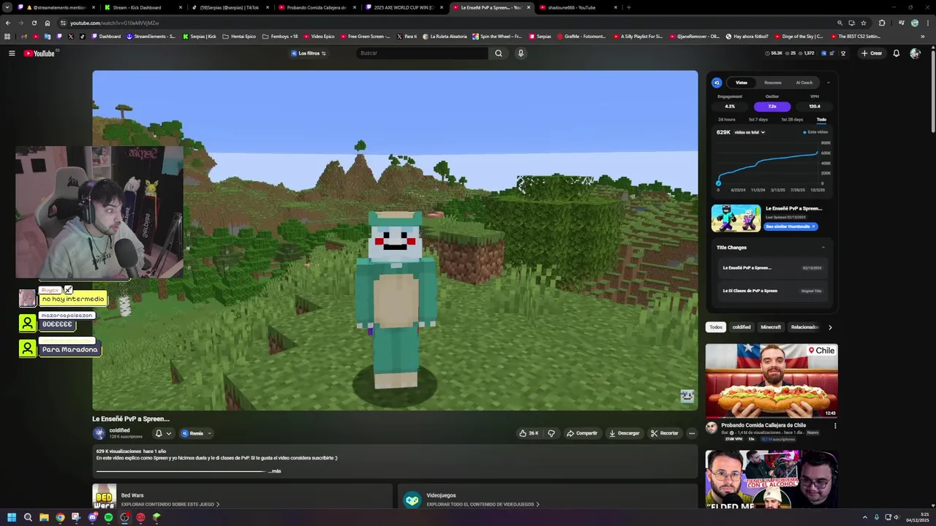
Task: Click the channel watermark in video corner
Action: (687, 396)
